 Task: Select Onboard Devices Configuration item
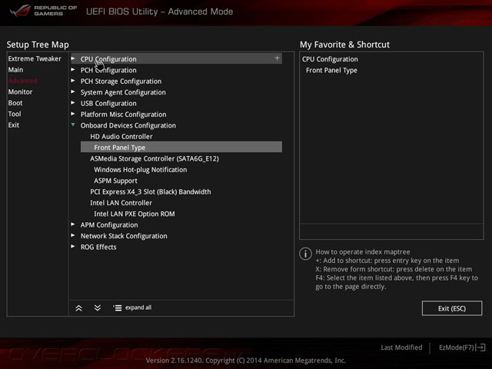(x=128, y=125)
